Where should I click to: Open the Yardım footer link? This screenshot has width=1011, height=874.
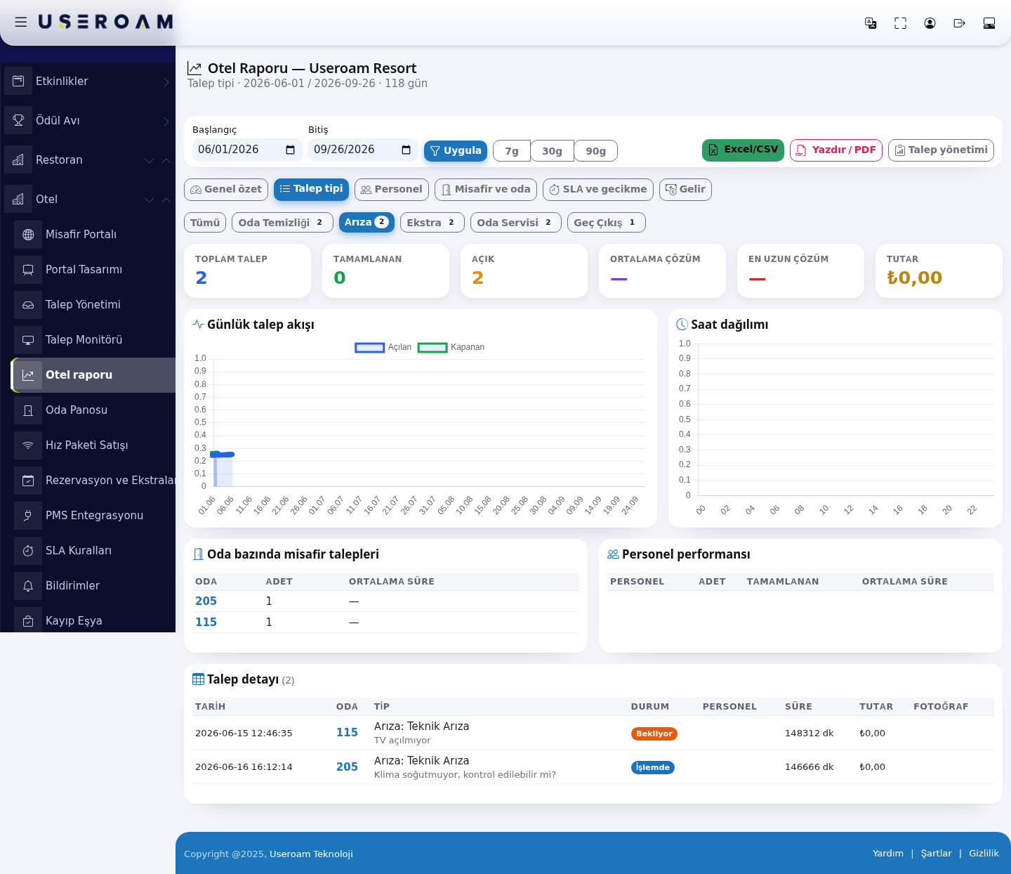coord(888,854)
